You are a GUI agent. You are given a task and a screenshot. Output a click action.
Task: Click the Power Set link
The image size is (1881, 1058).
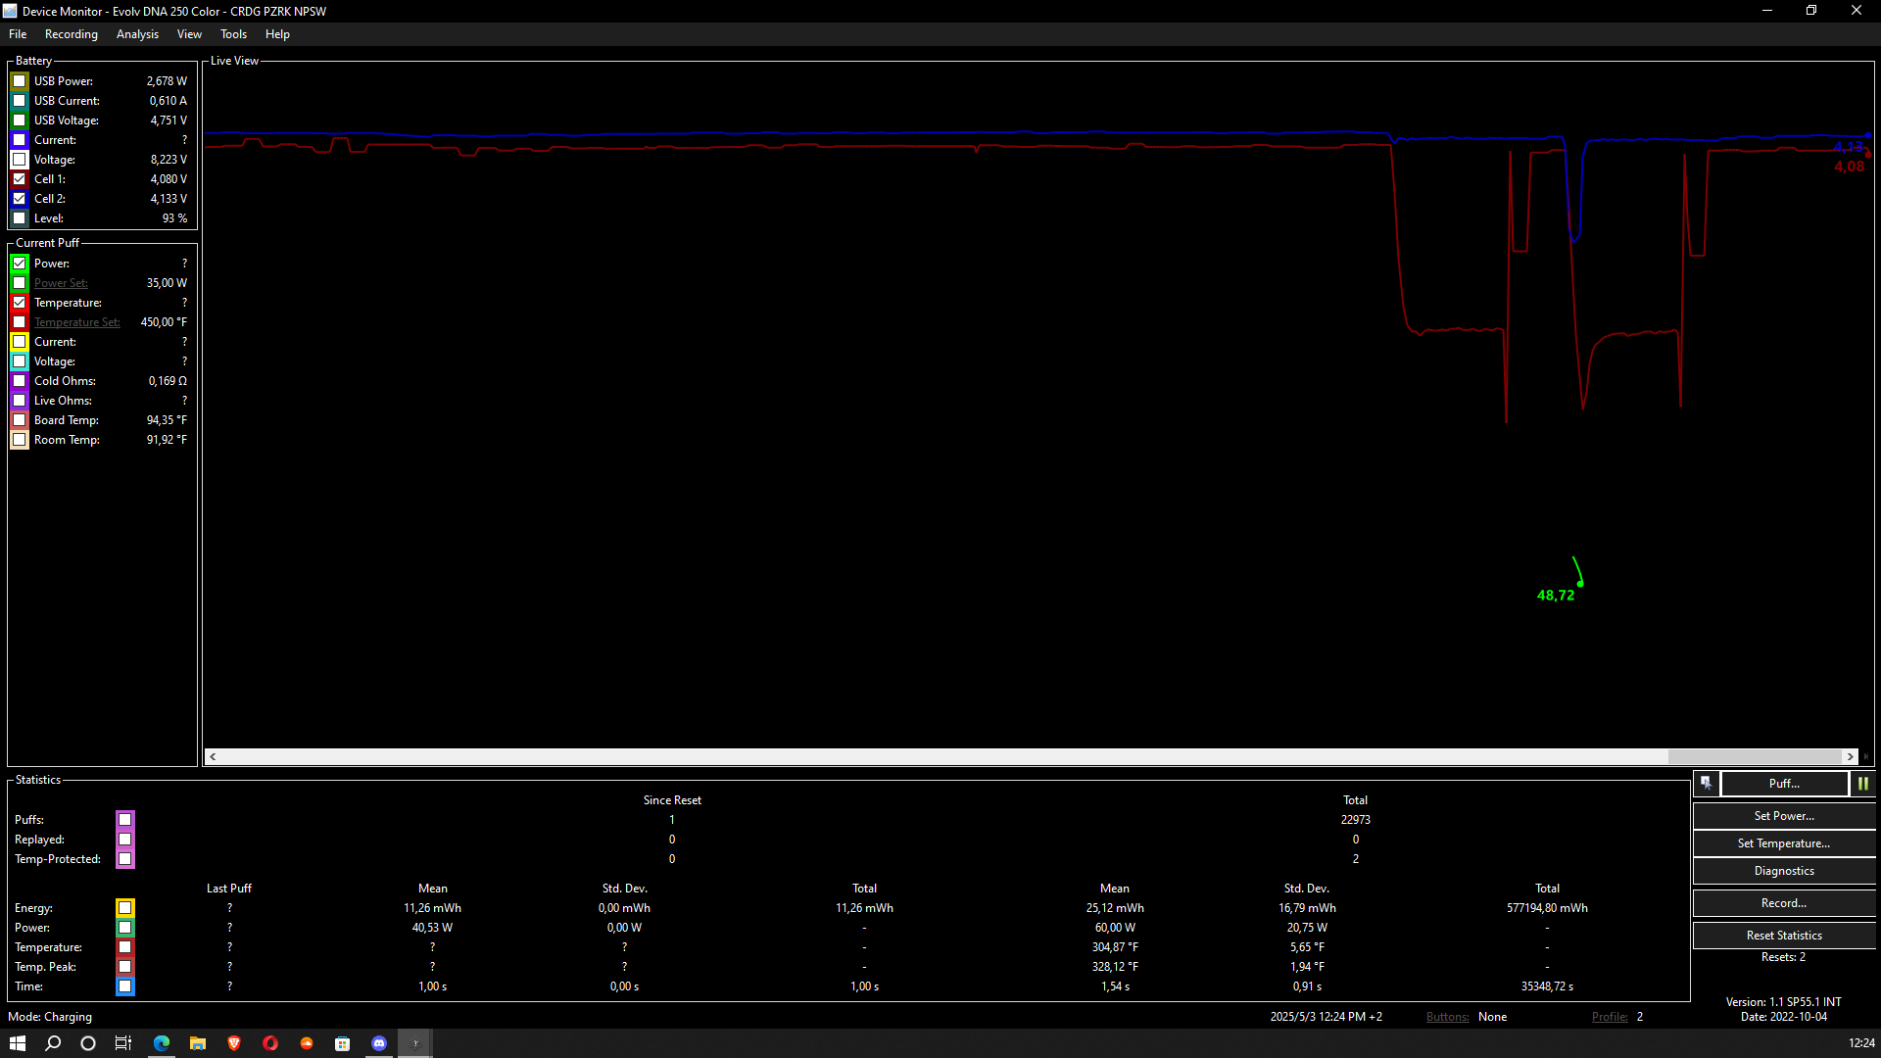[x=61, y=283]
